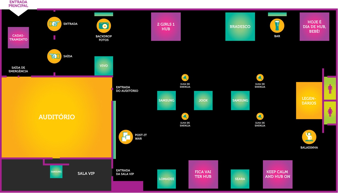Select the Bradesco booth
The width and height of the screenshot is (338, 193).
coord(240,27)
